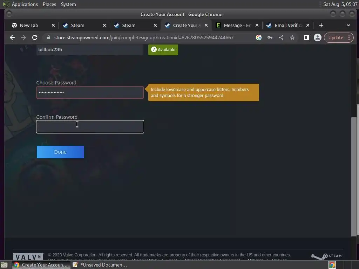Click the Chrome icon in bottom tray
359x269 pixels.
coord(332,265)
